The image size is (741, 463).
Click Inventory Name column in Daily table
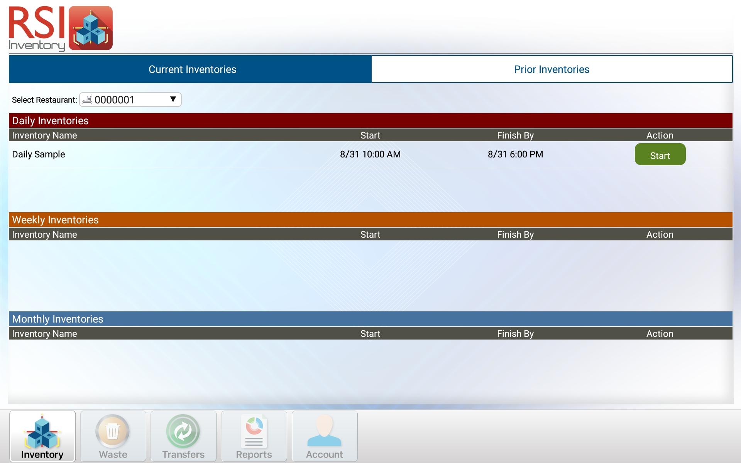(44, 135)
